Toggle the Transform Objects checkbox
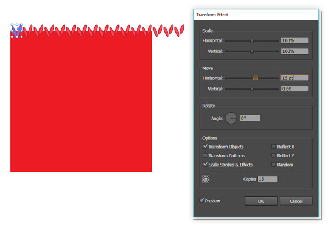 point(205,147)
